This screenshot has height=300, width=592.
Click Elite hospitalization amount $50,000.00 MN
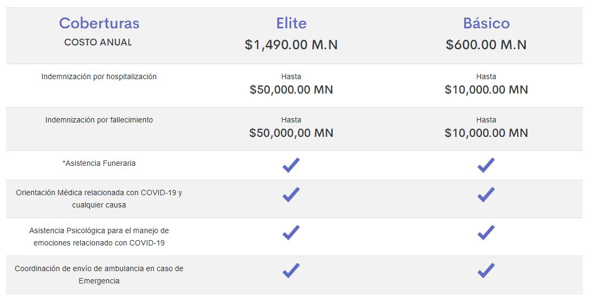291,89
